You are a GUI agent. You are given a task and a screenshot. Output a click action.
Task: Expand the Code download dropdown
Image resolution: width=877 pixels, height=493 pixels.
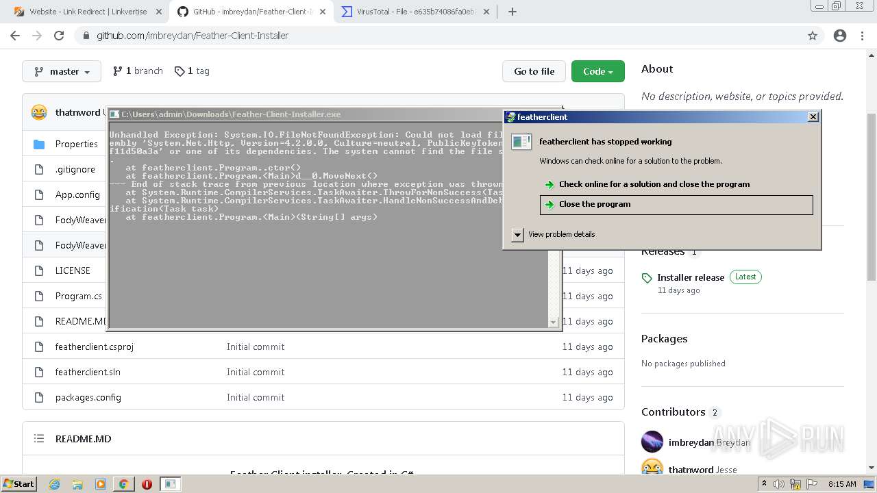[597, 71]
